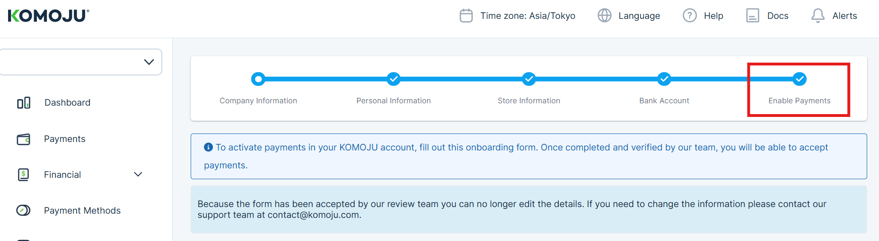Click the calendar time zone icon

466,16
